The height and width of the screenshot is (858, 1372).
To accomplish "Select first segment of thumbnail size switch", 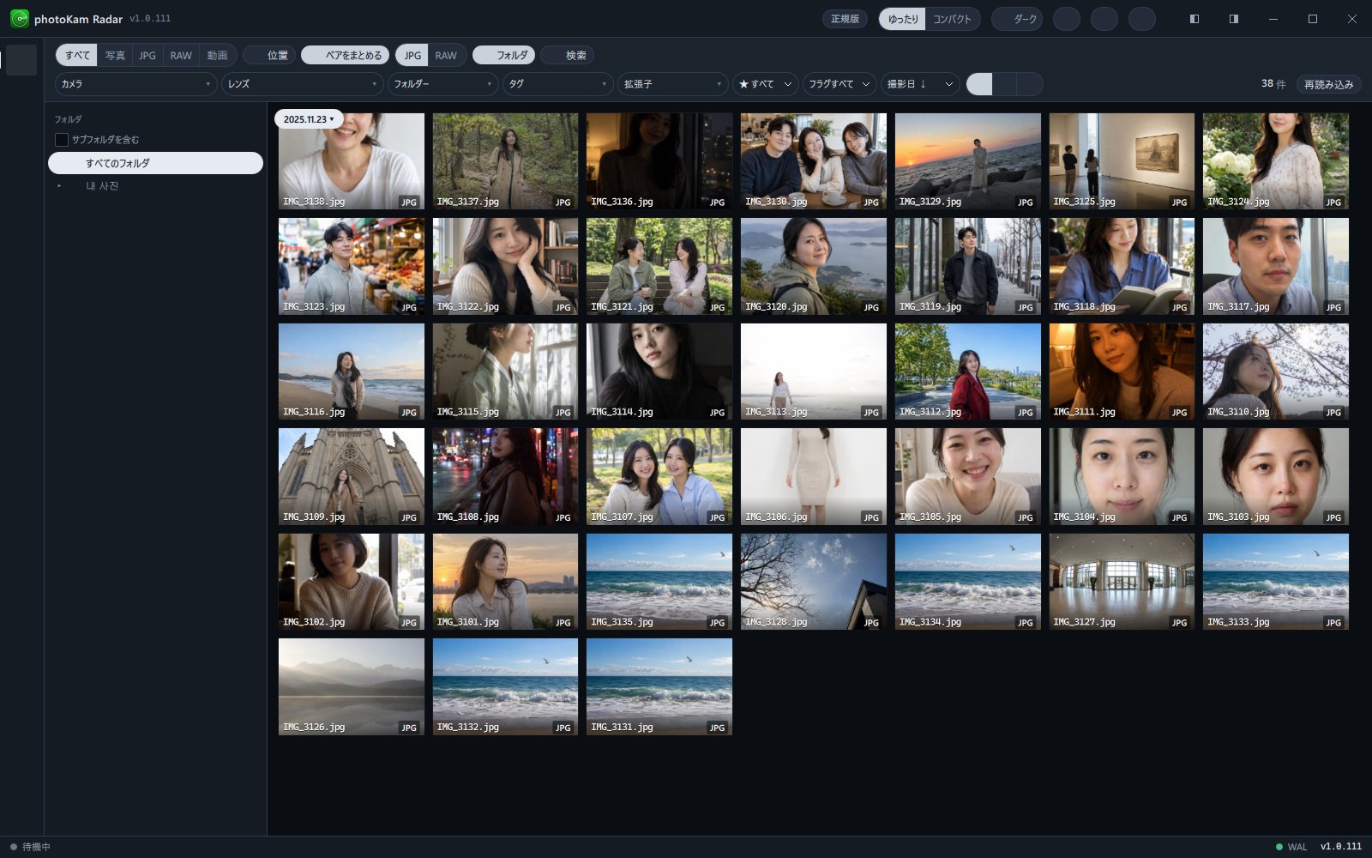I will [979, 84].
